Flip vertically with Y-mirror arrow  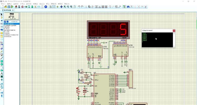click(2, 96)
